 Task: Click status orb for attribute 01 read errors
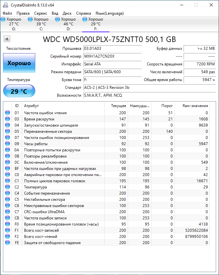[x=7, y=113]
